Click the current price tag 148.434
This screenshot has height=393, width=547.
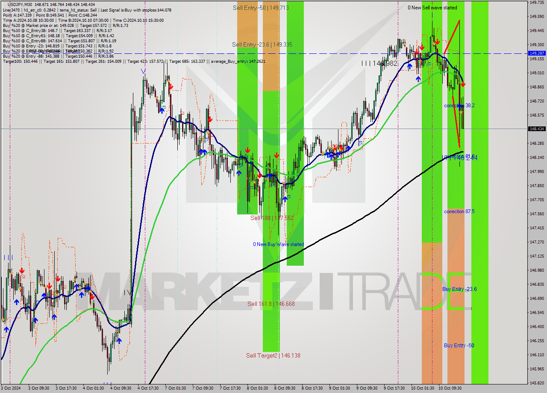coord(537,129)
